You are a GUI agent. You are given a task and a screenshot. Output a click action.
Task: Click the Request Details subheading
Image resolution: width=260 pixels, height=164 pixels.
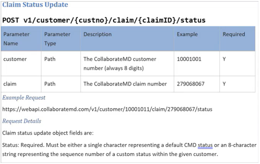[22, 121]
